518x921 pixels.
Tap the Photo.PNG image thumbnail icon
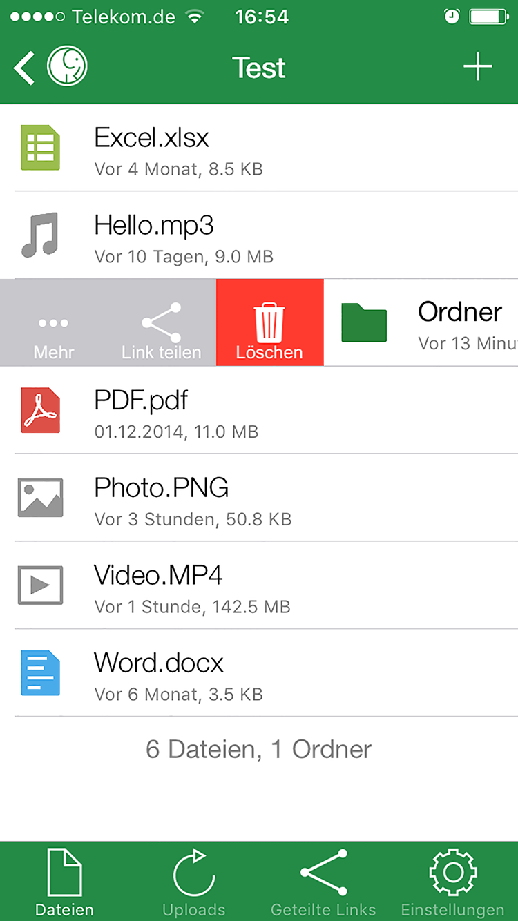click(40, 498)
